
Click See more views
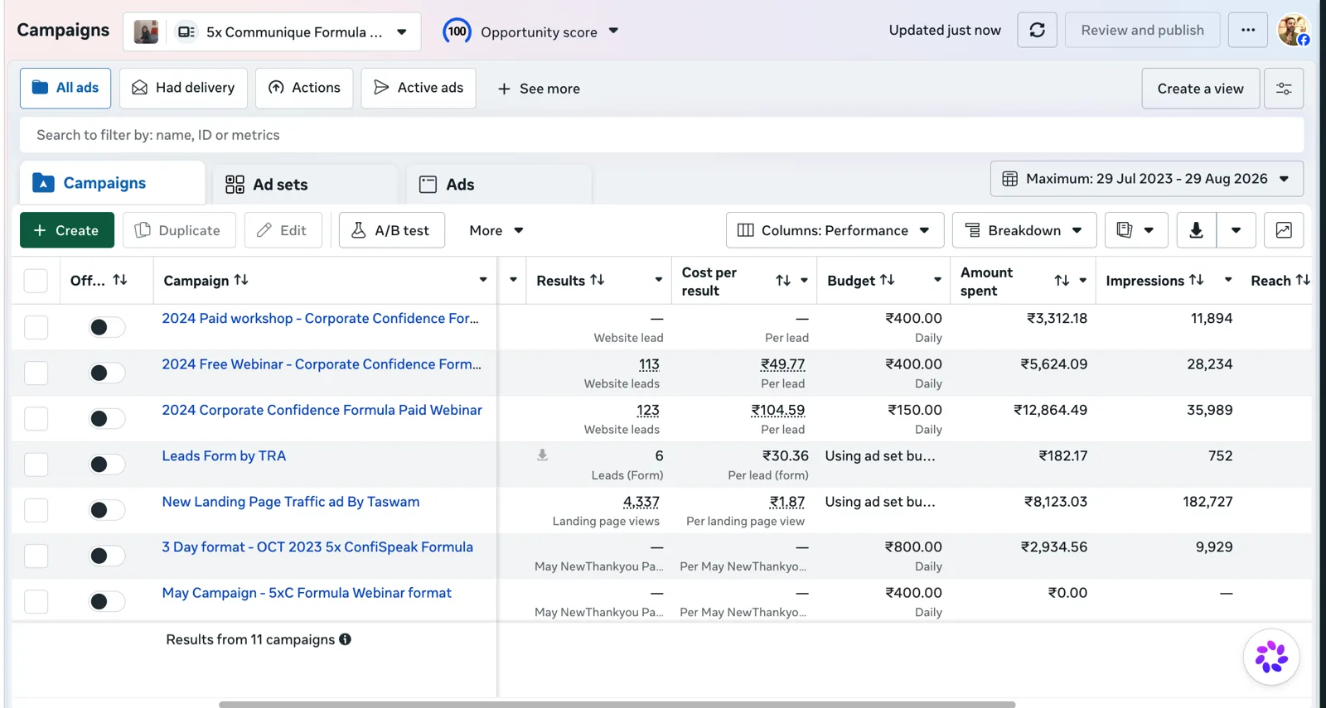tap(539, 89)
